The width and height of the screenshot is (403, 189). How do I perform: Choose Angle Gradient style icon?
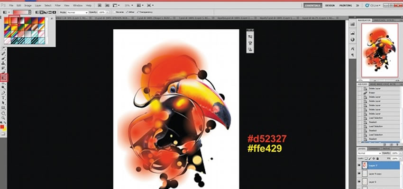pos(46,12)
